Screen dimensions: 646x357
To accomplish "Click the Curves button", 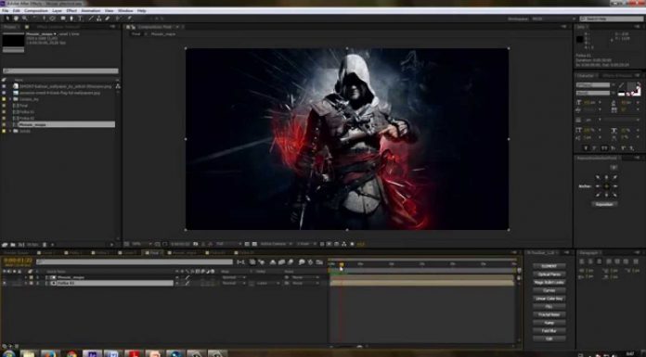I will pos(549,290).
